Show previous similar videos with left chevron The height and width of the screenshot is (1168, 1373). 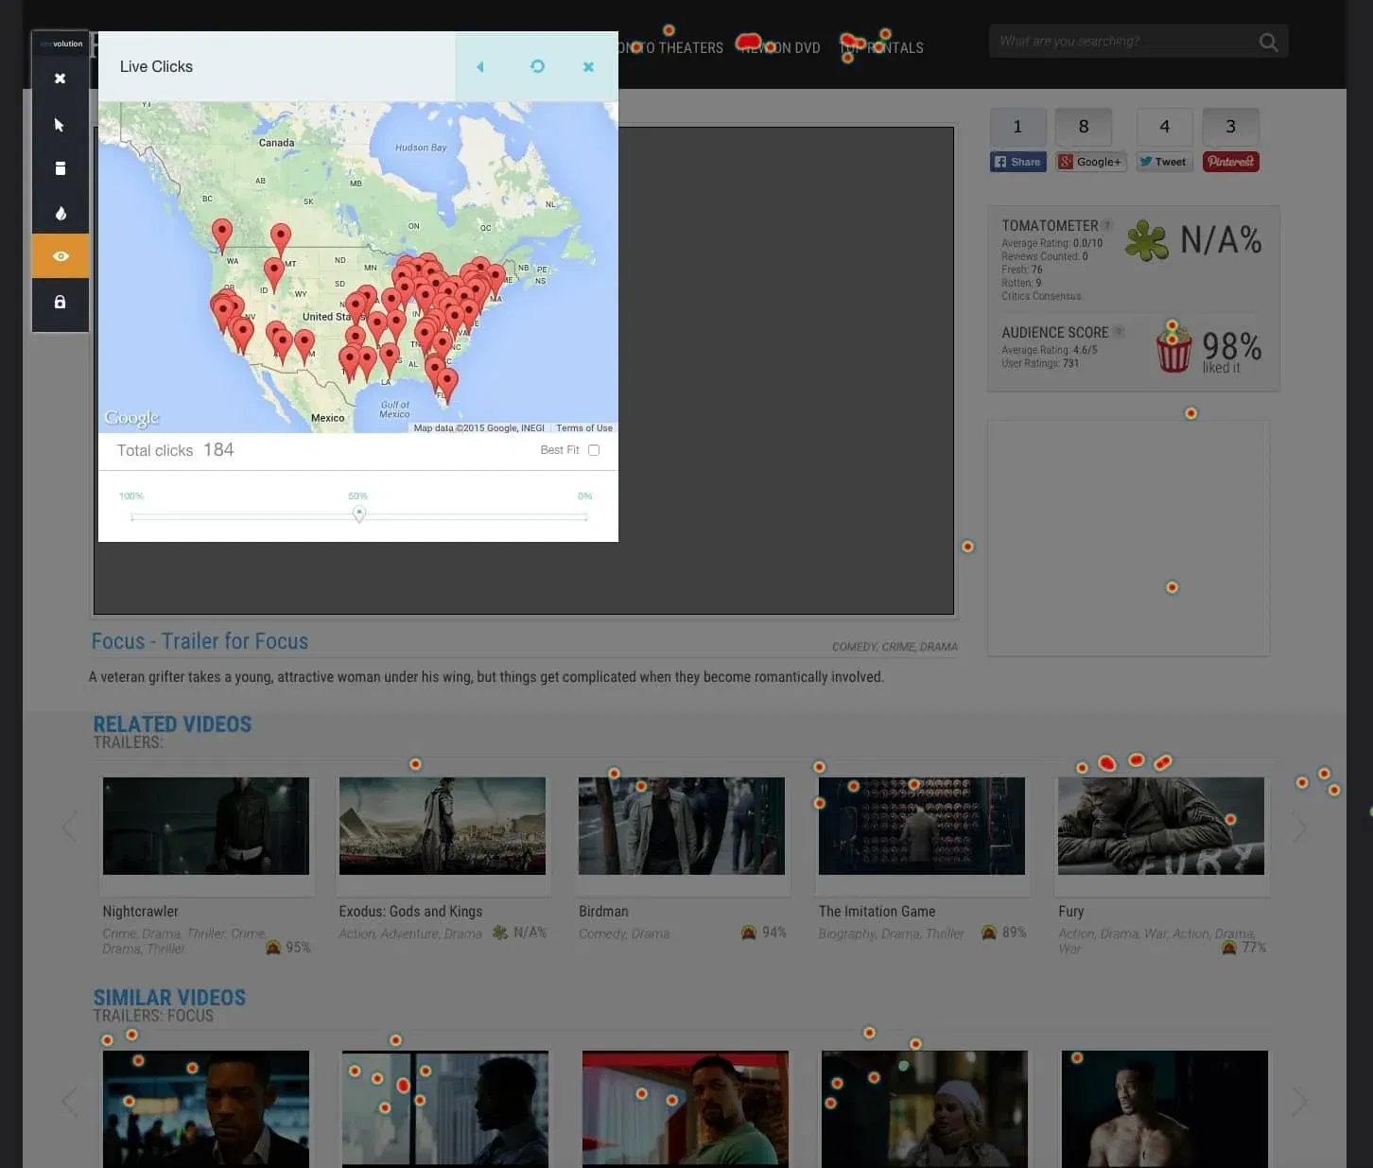coord(69,1102)
